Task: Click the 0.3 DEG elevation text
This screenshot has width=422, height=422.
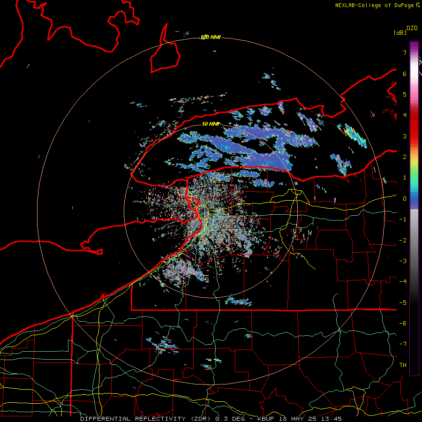Action: point(230,419)
